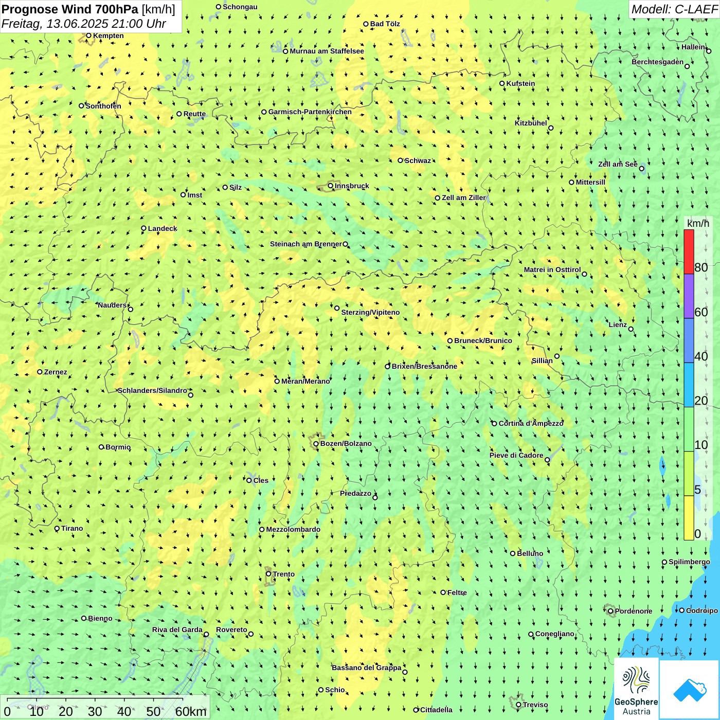The height and width of the screenshot is (720, 720).
Task: Click the Pordenone city label
Action: point(634,611)
